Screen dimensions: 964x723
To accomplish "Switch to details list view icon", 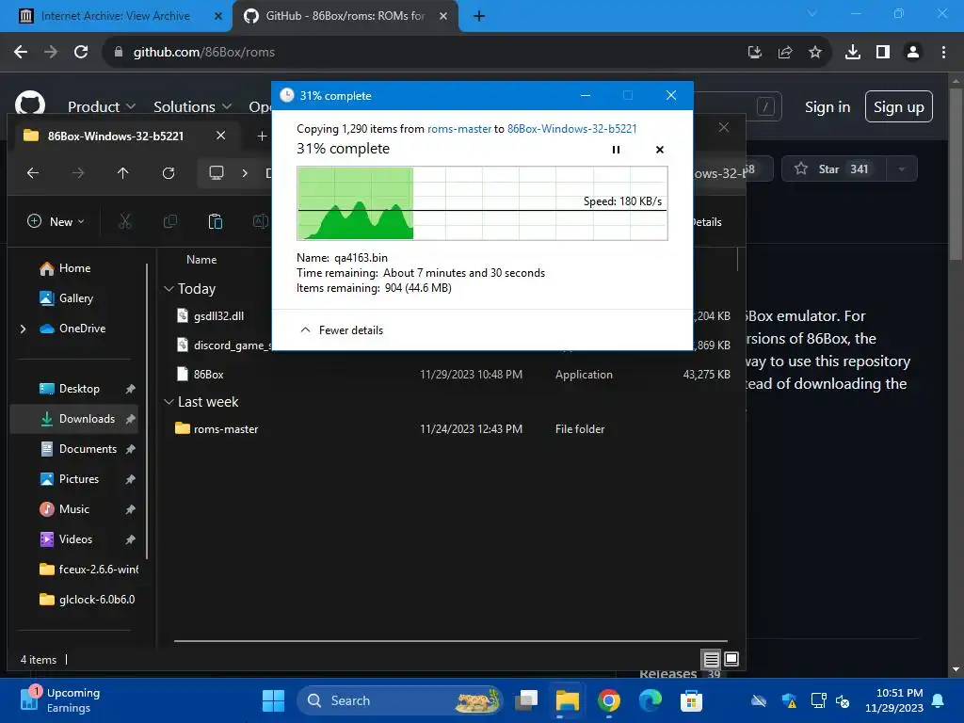I will click(712, 659).
